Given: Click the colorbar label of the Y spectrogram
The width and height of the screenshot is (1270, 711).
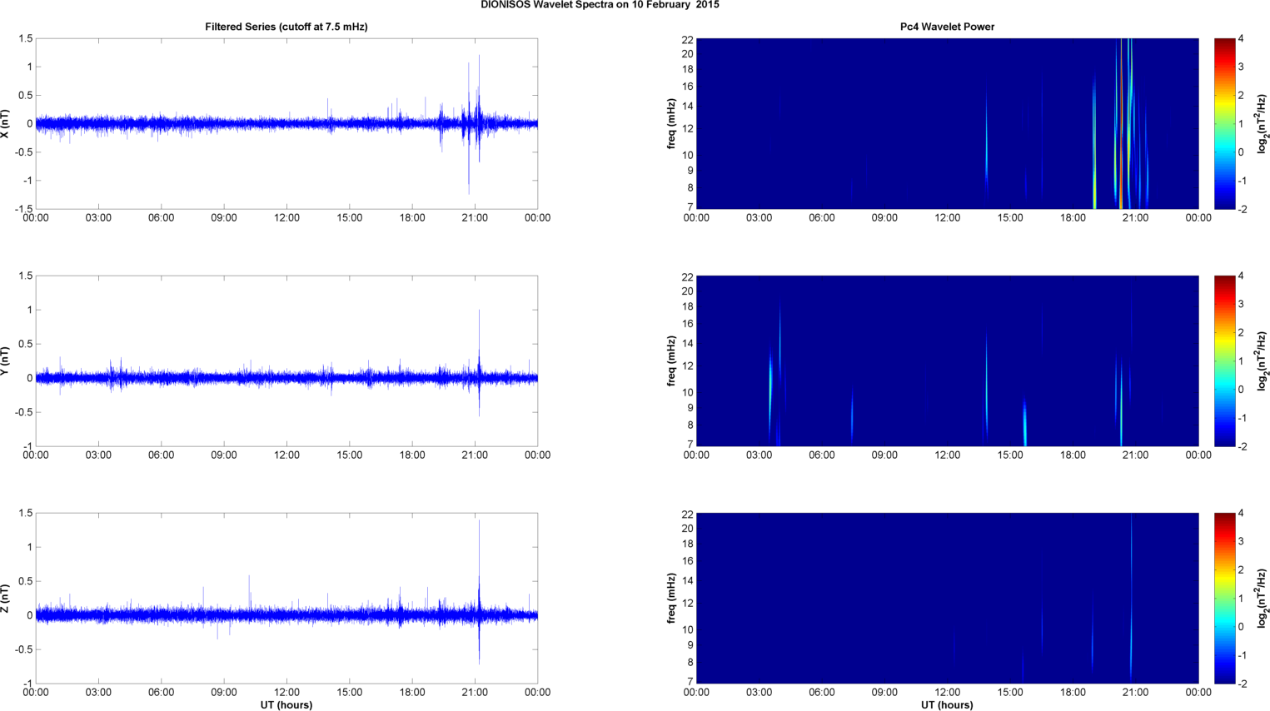Looking at the screenshot, I should pos(1263,360).
